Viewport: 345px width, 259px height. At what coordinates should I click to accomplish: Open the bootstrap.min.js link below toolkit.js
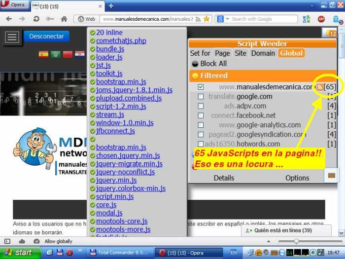coord(121,82)
